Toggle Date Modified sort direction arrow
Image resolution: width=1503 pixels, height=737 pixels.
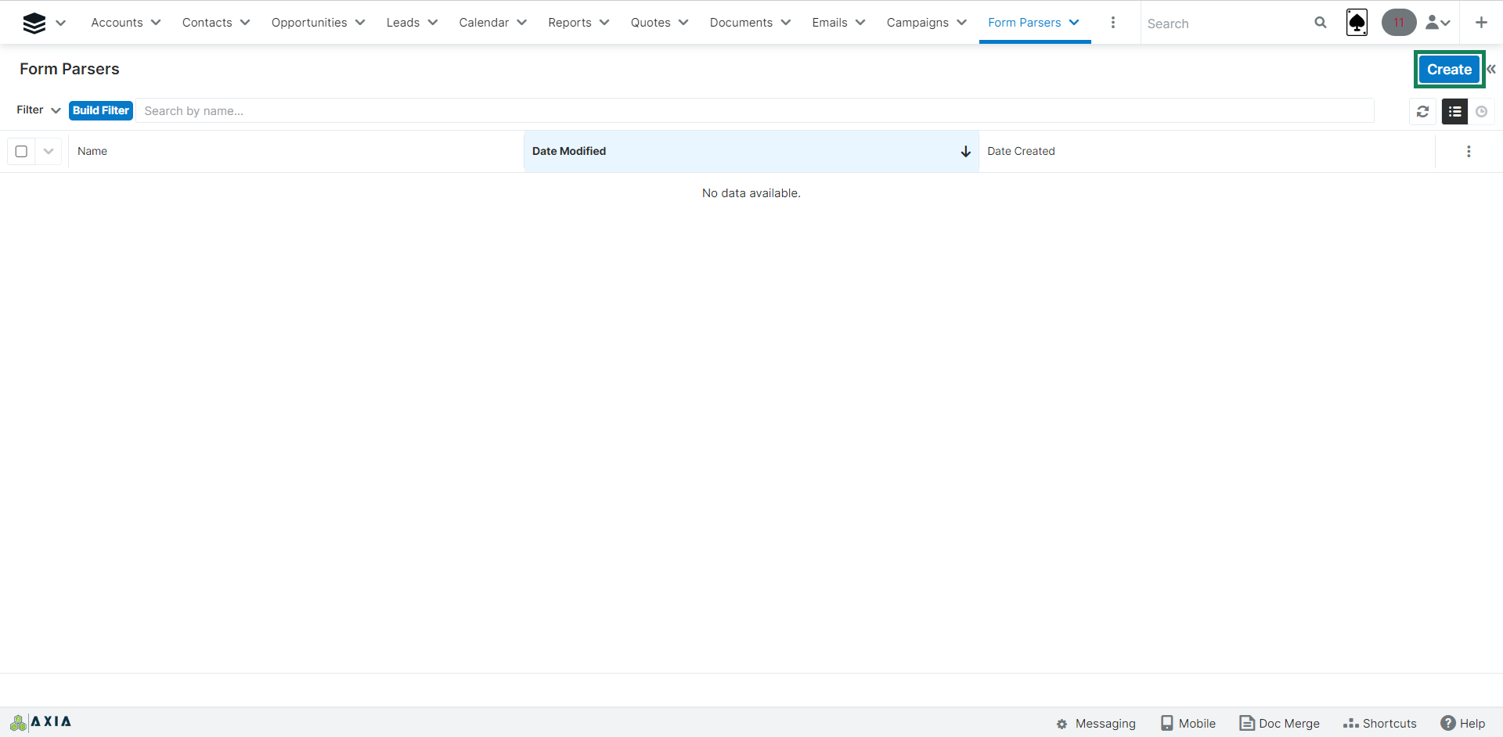[965, 151]
